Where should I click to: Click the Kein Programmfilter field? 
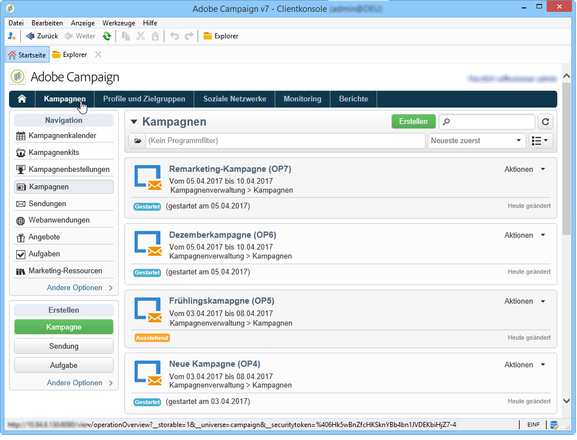pos(285,141)
